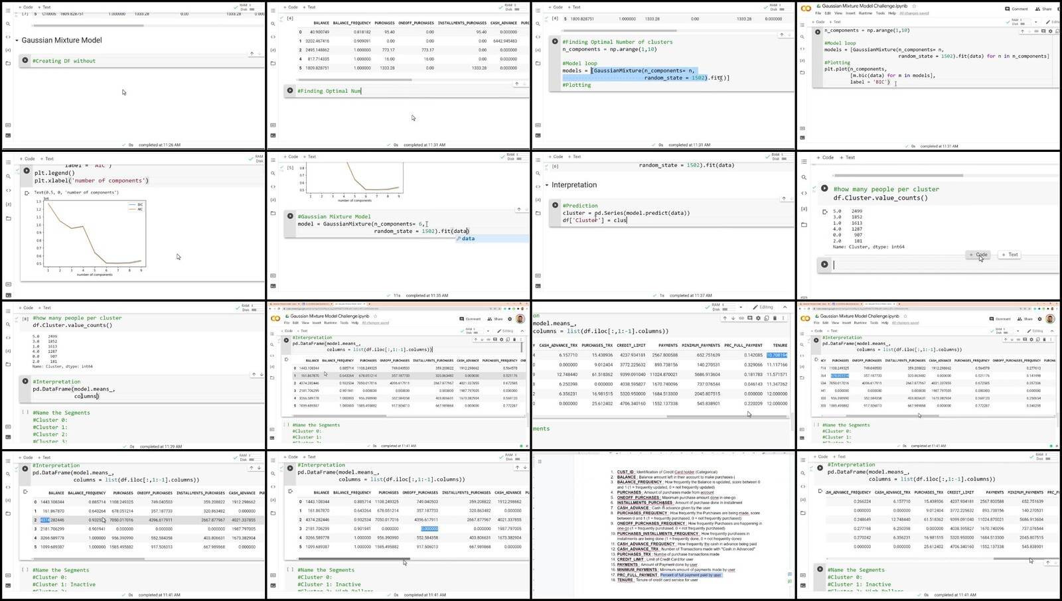Run the '#Finding Optimal Number of clusters' cell
The height and width of the screenshot is (601, 1062).
(x=555, y=41)
